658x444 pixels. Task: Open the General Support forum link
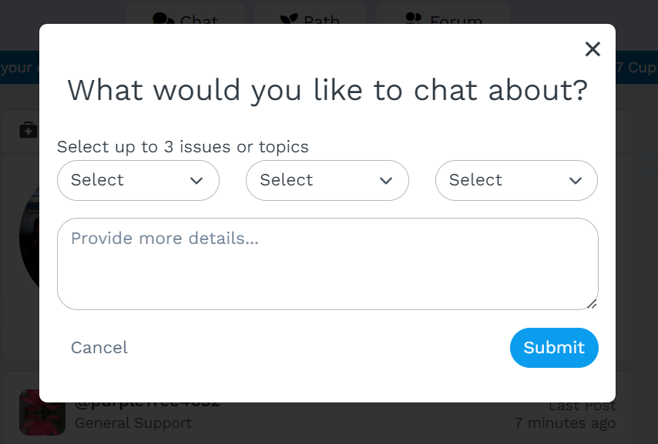(133, 423)
